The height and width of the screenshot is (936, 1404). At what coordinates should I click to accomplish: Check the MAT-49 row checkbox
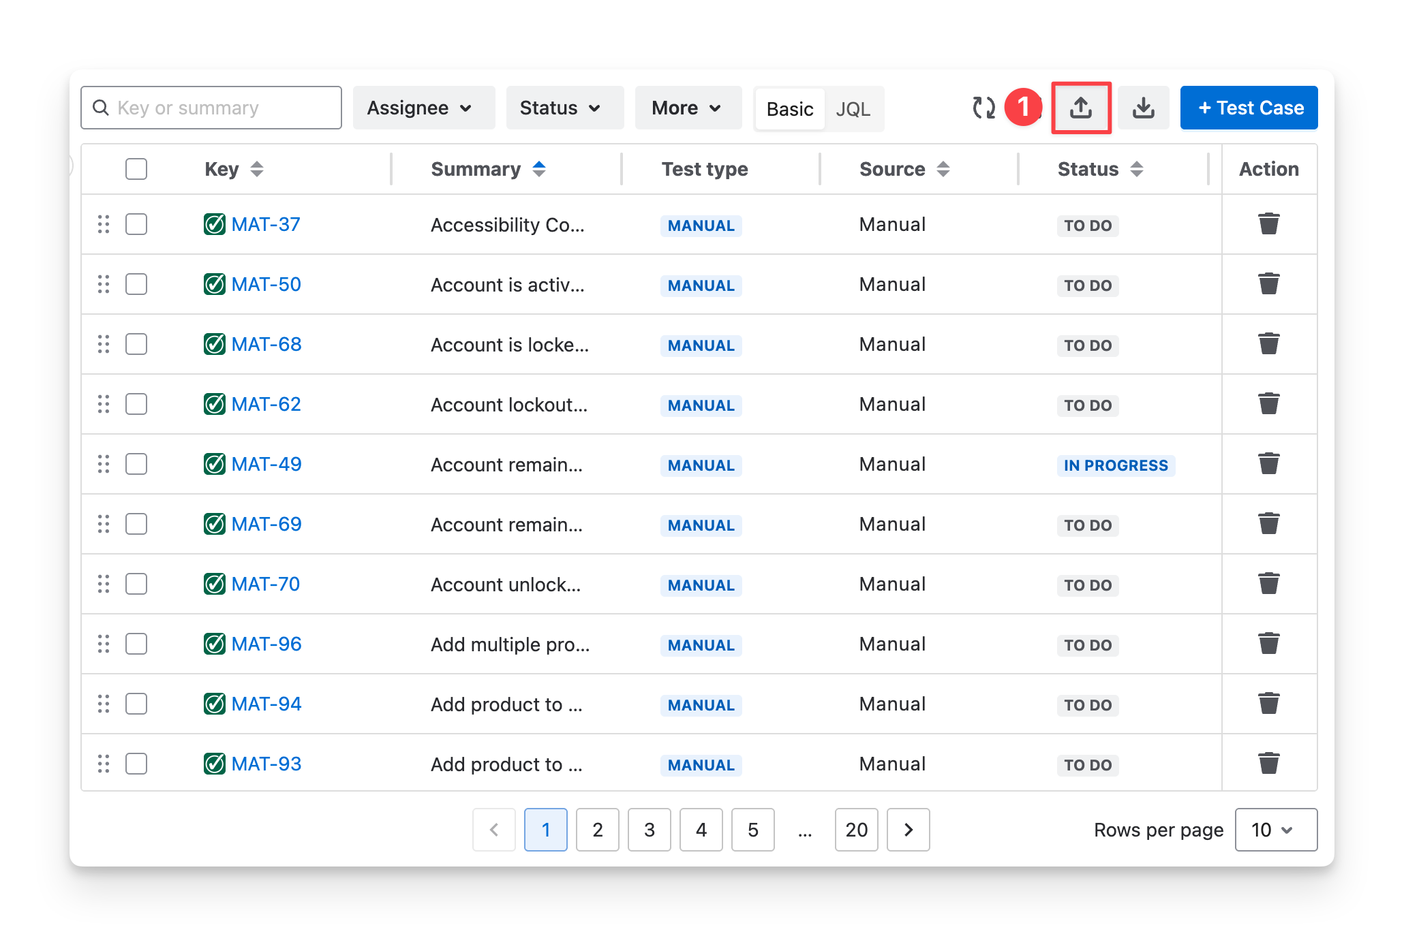pos(136,464)
